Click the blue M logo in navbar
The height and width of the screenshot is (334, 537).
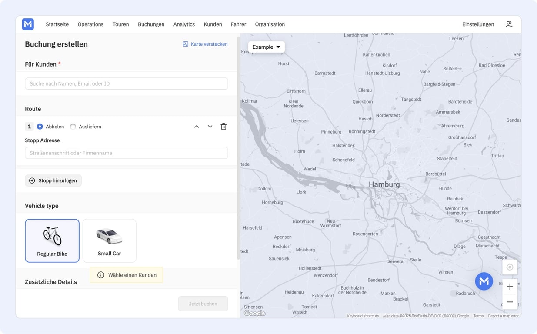point(28,24)
